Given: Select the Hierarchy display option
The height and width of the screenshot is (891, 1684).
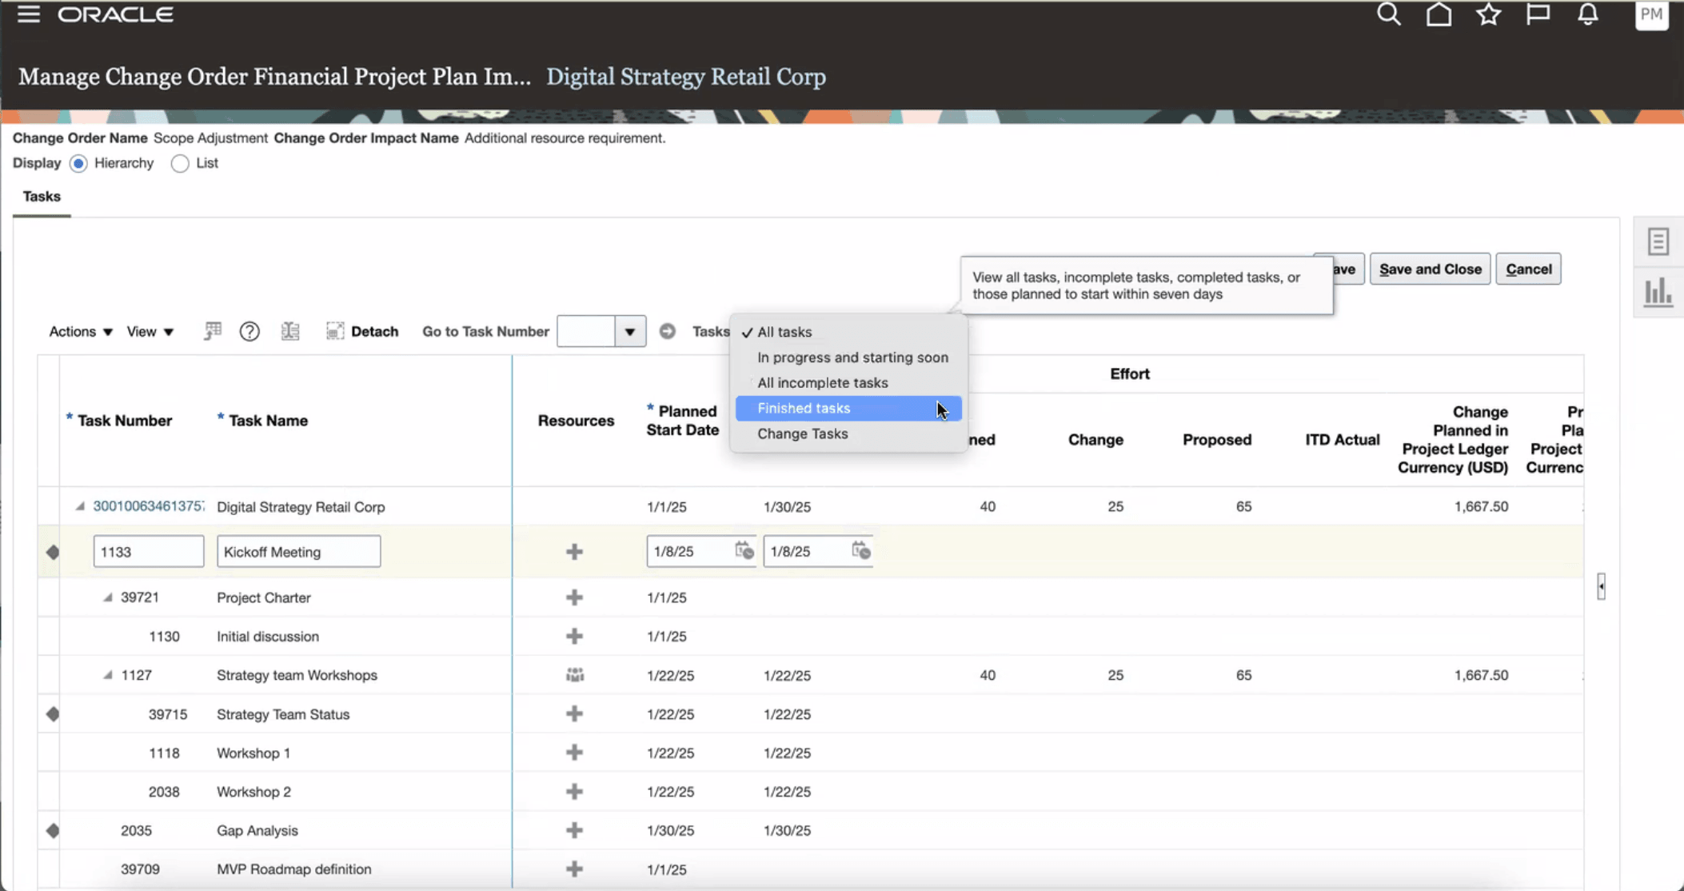Looking at the screenshot, I should click(78, 163).
